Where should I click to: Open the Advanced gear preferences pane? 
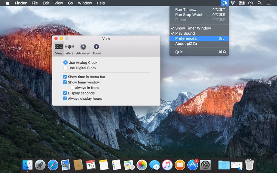[83, 49]
